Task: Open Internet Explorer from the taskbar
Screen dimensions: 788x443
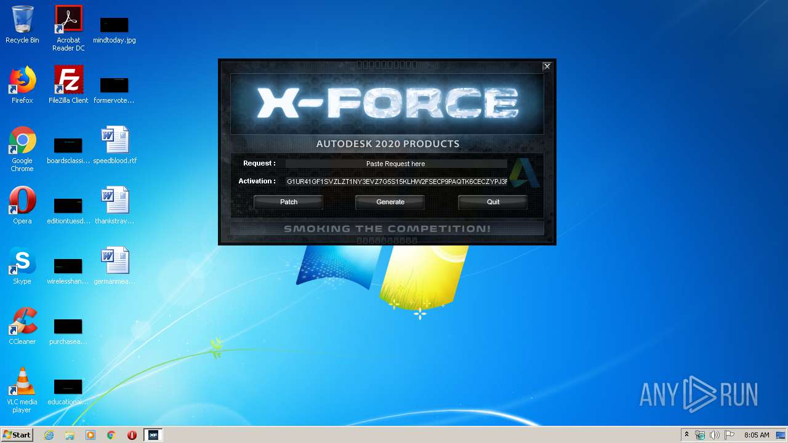Action: pyautogui.click(x=49, y=435)
